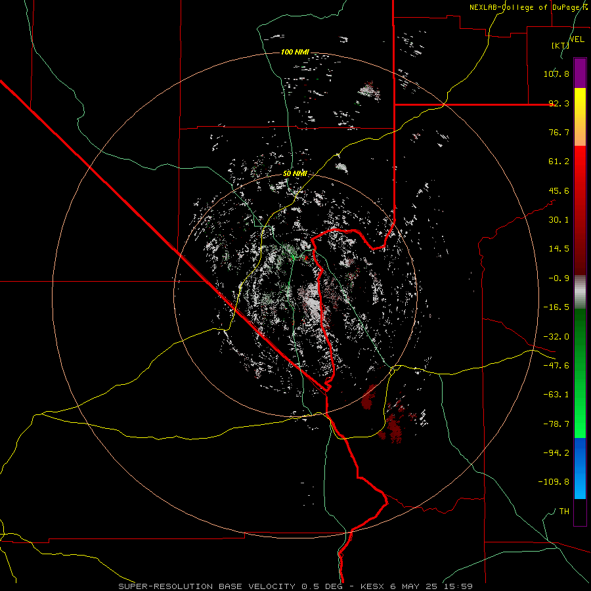Click the 45.6 velocity scale value
This screenshot has height=591, width=591.
tap(559, 190)
